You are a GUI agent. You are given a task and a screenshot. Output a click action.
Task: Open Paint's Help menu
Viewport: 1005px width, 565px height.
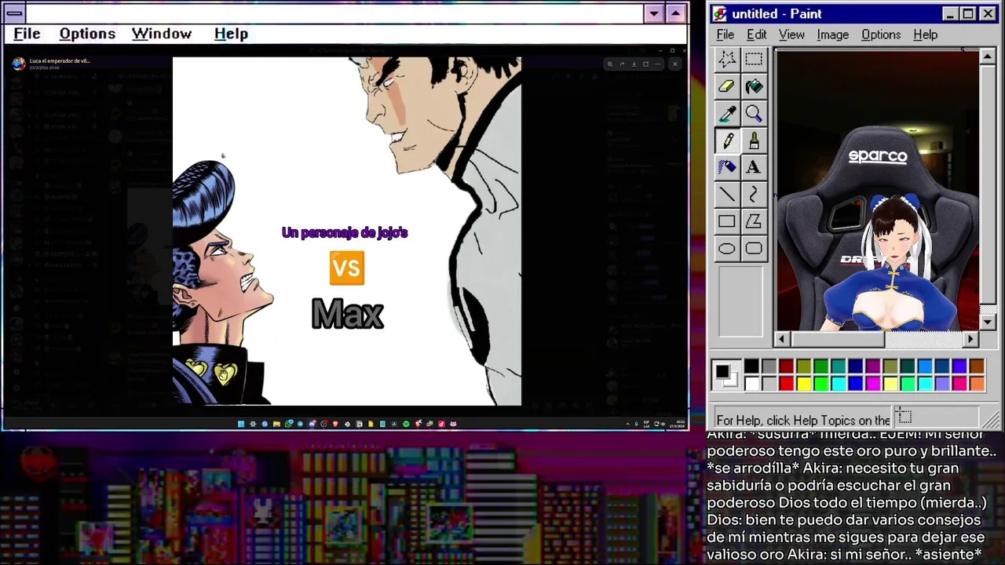(x=925, y=35)
